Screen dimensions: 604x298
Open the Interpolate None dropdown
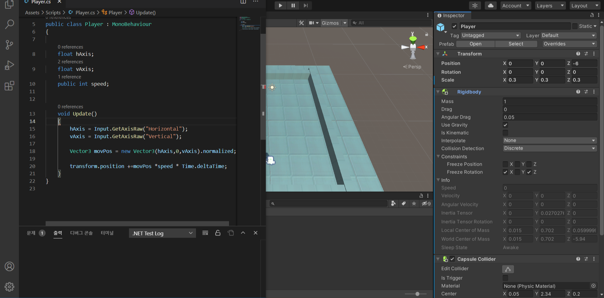[550, 141]
